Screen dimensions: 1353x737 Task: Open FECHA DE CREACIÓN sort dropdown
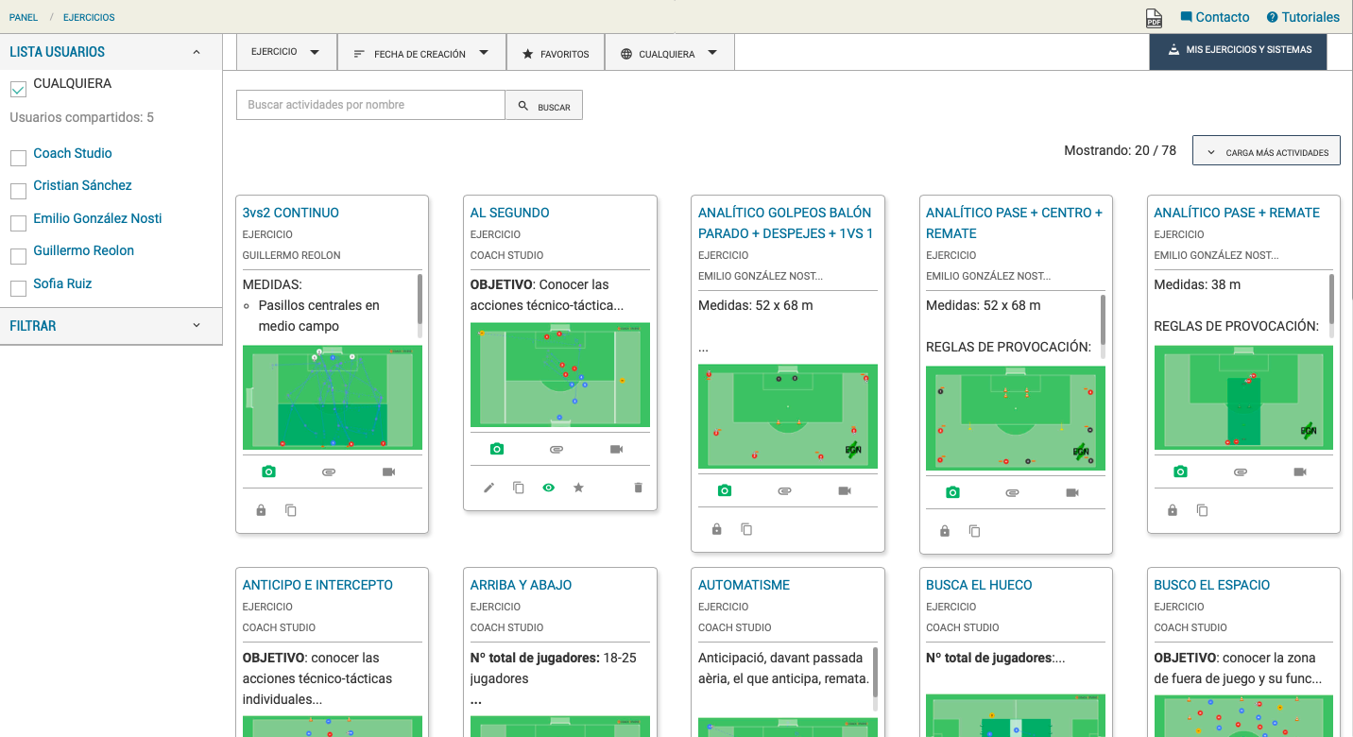point(421,53)
